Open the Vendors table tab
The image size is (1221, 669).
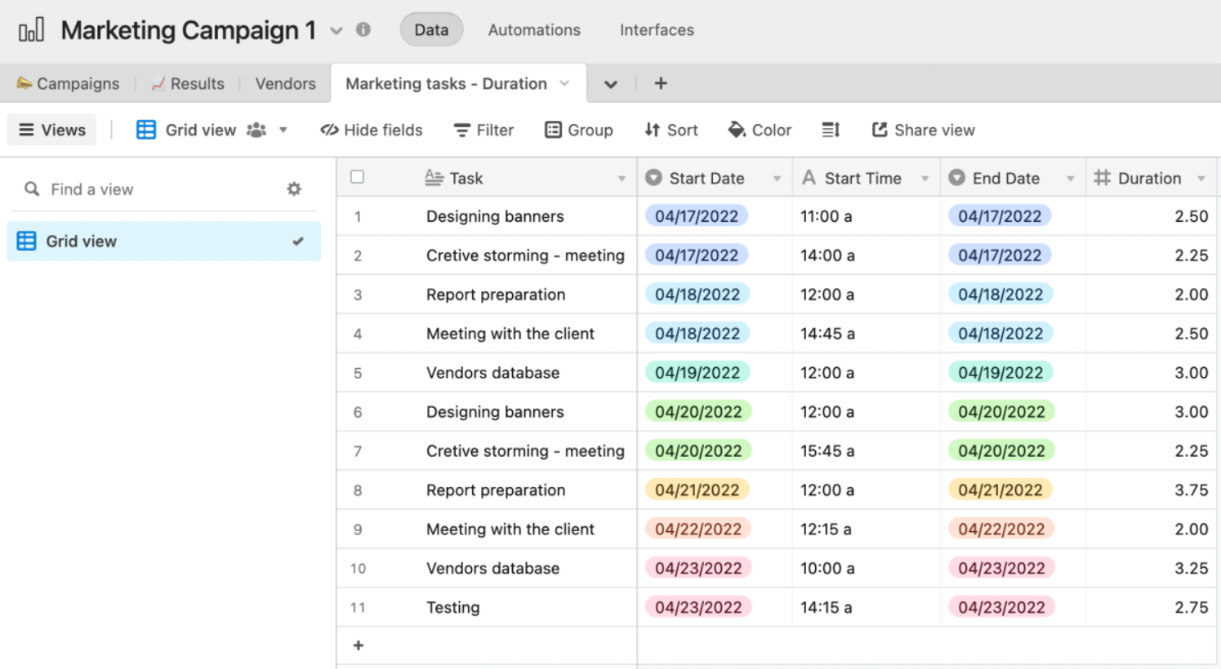point(285,83)
